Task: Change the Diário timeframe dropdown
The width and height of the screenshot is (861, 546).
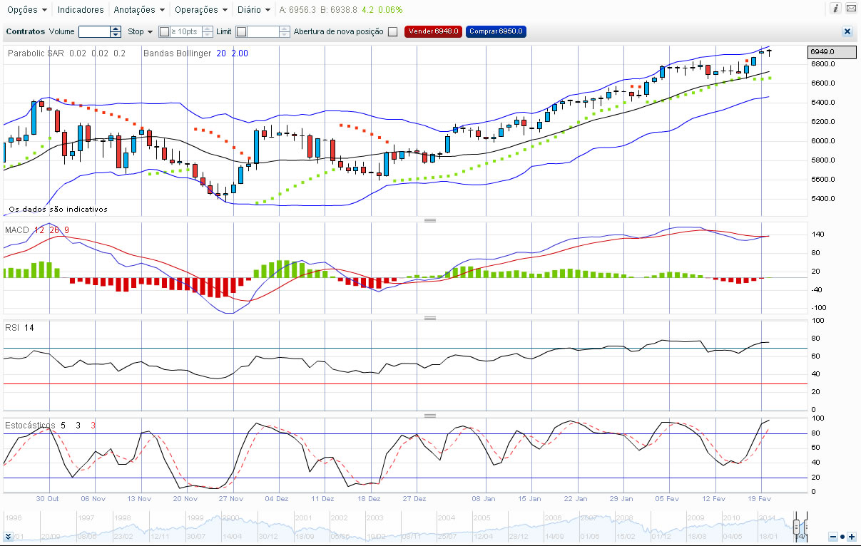Action: (254, 10)
